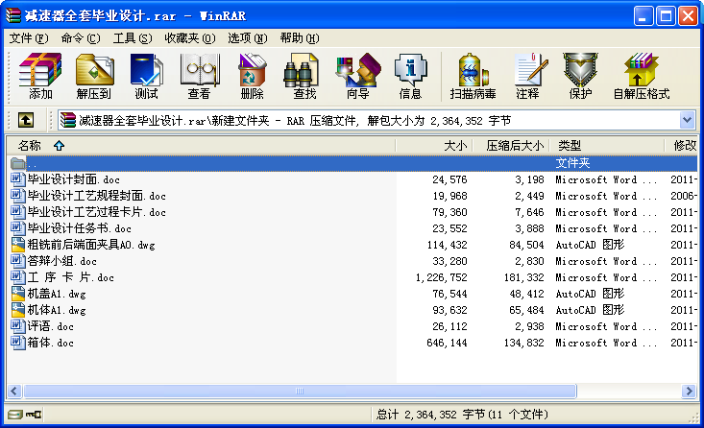Select the file icon of 机体A1.dwg
The width and height of the screenshot is (704, 428).
tap(18, 310)
